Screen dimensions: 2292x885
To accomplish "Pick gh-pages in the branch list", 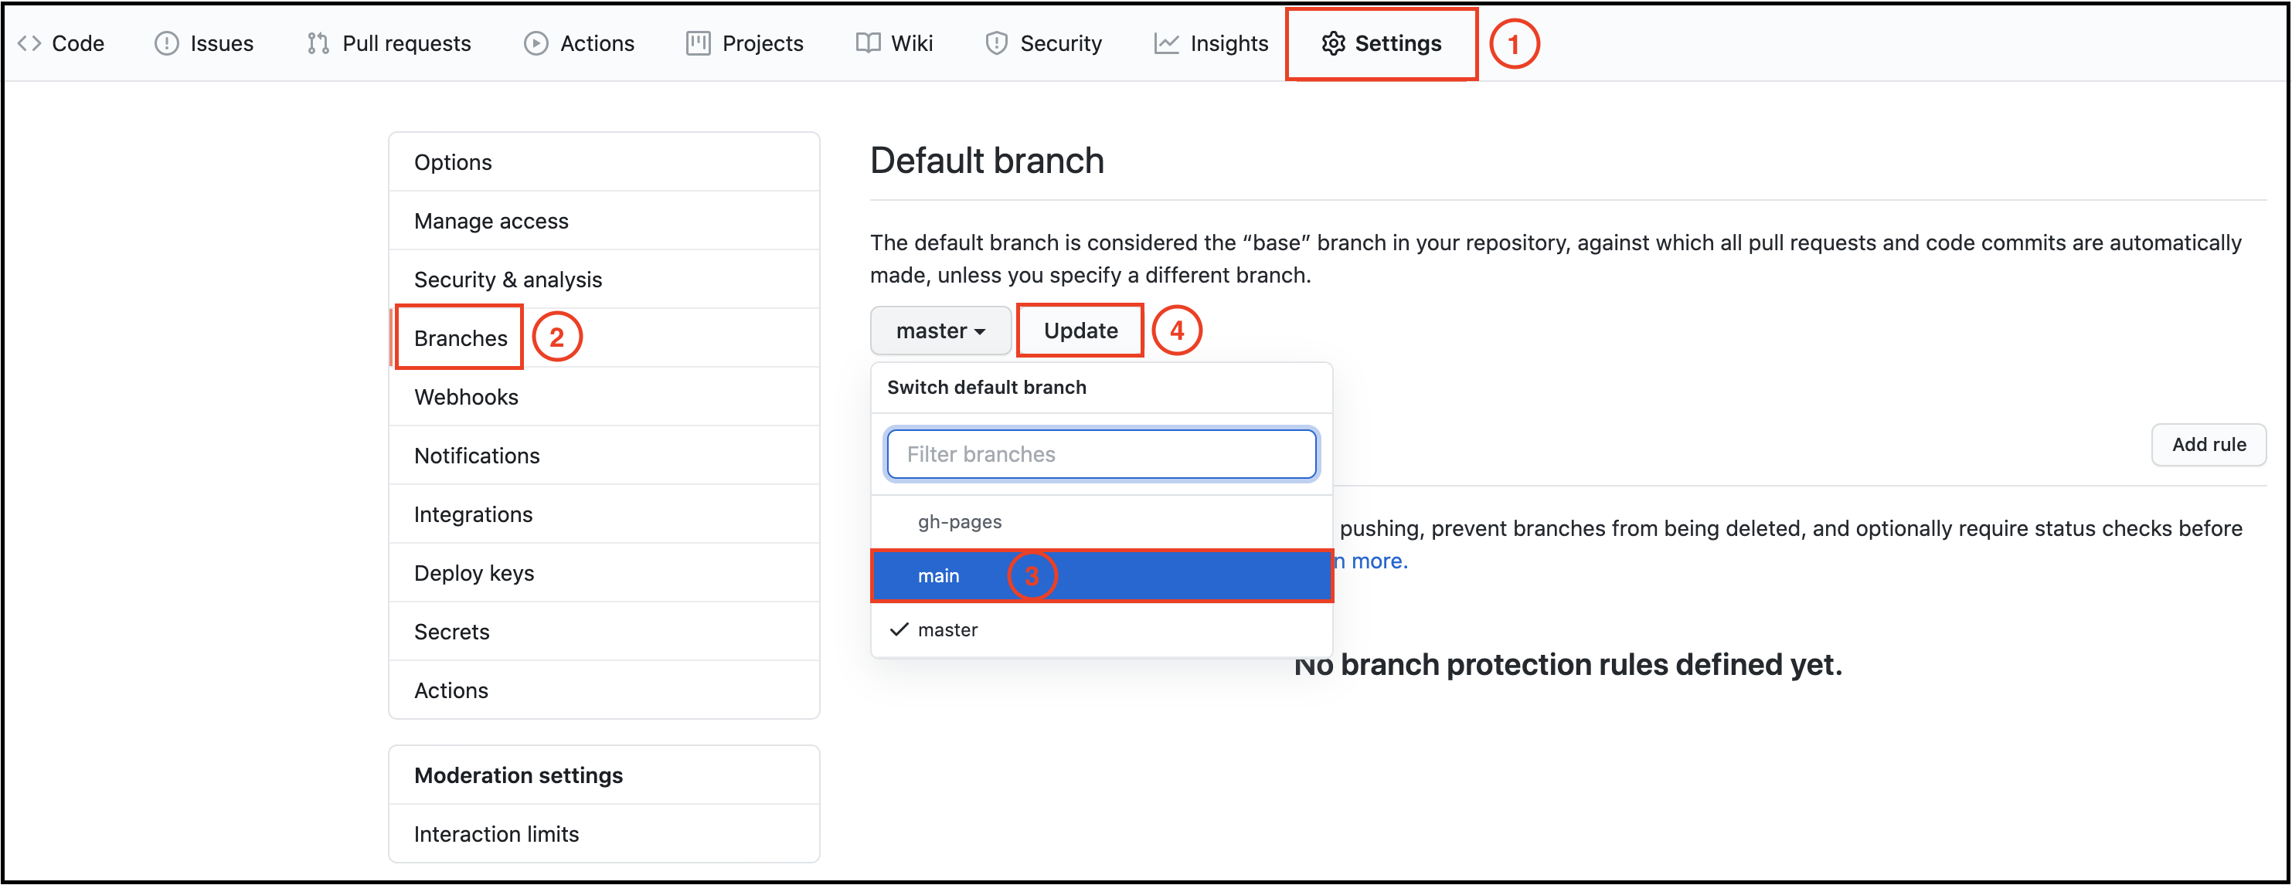I will point(959,522).
